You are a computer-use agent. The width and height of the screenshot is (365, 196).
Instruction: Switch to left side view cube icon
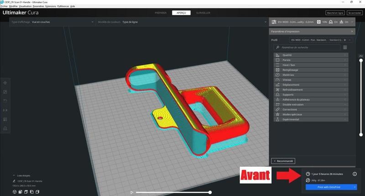tap(31, 192)
